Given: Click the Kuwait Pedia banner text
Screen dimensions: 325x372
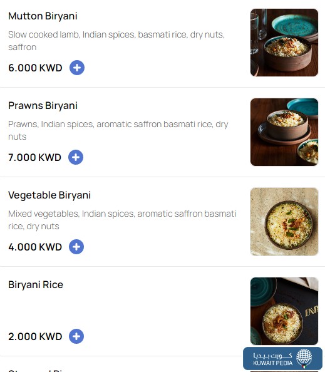Looking at the screenshot, I should pos(273,359).
